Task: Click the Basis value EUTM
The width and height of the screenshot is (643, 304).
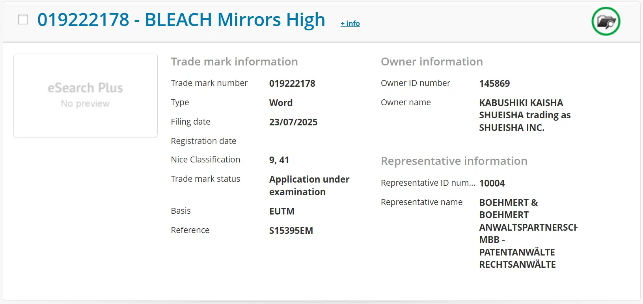Action: coord(281,211)
